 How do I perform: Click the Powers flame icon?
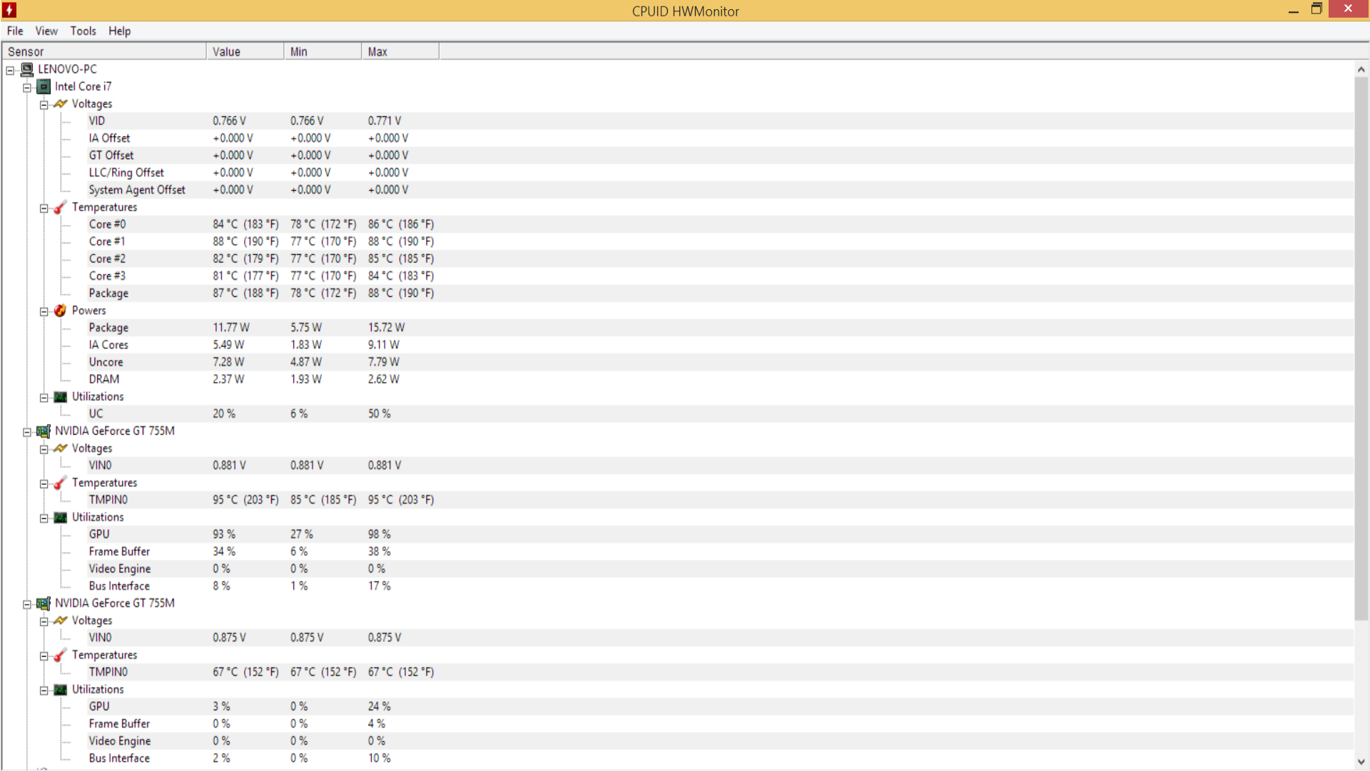pyautogui.click(x=61, y=310)
